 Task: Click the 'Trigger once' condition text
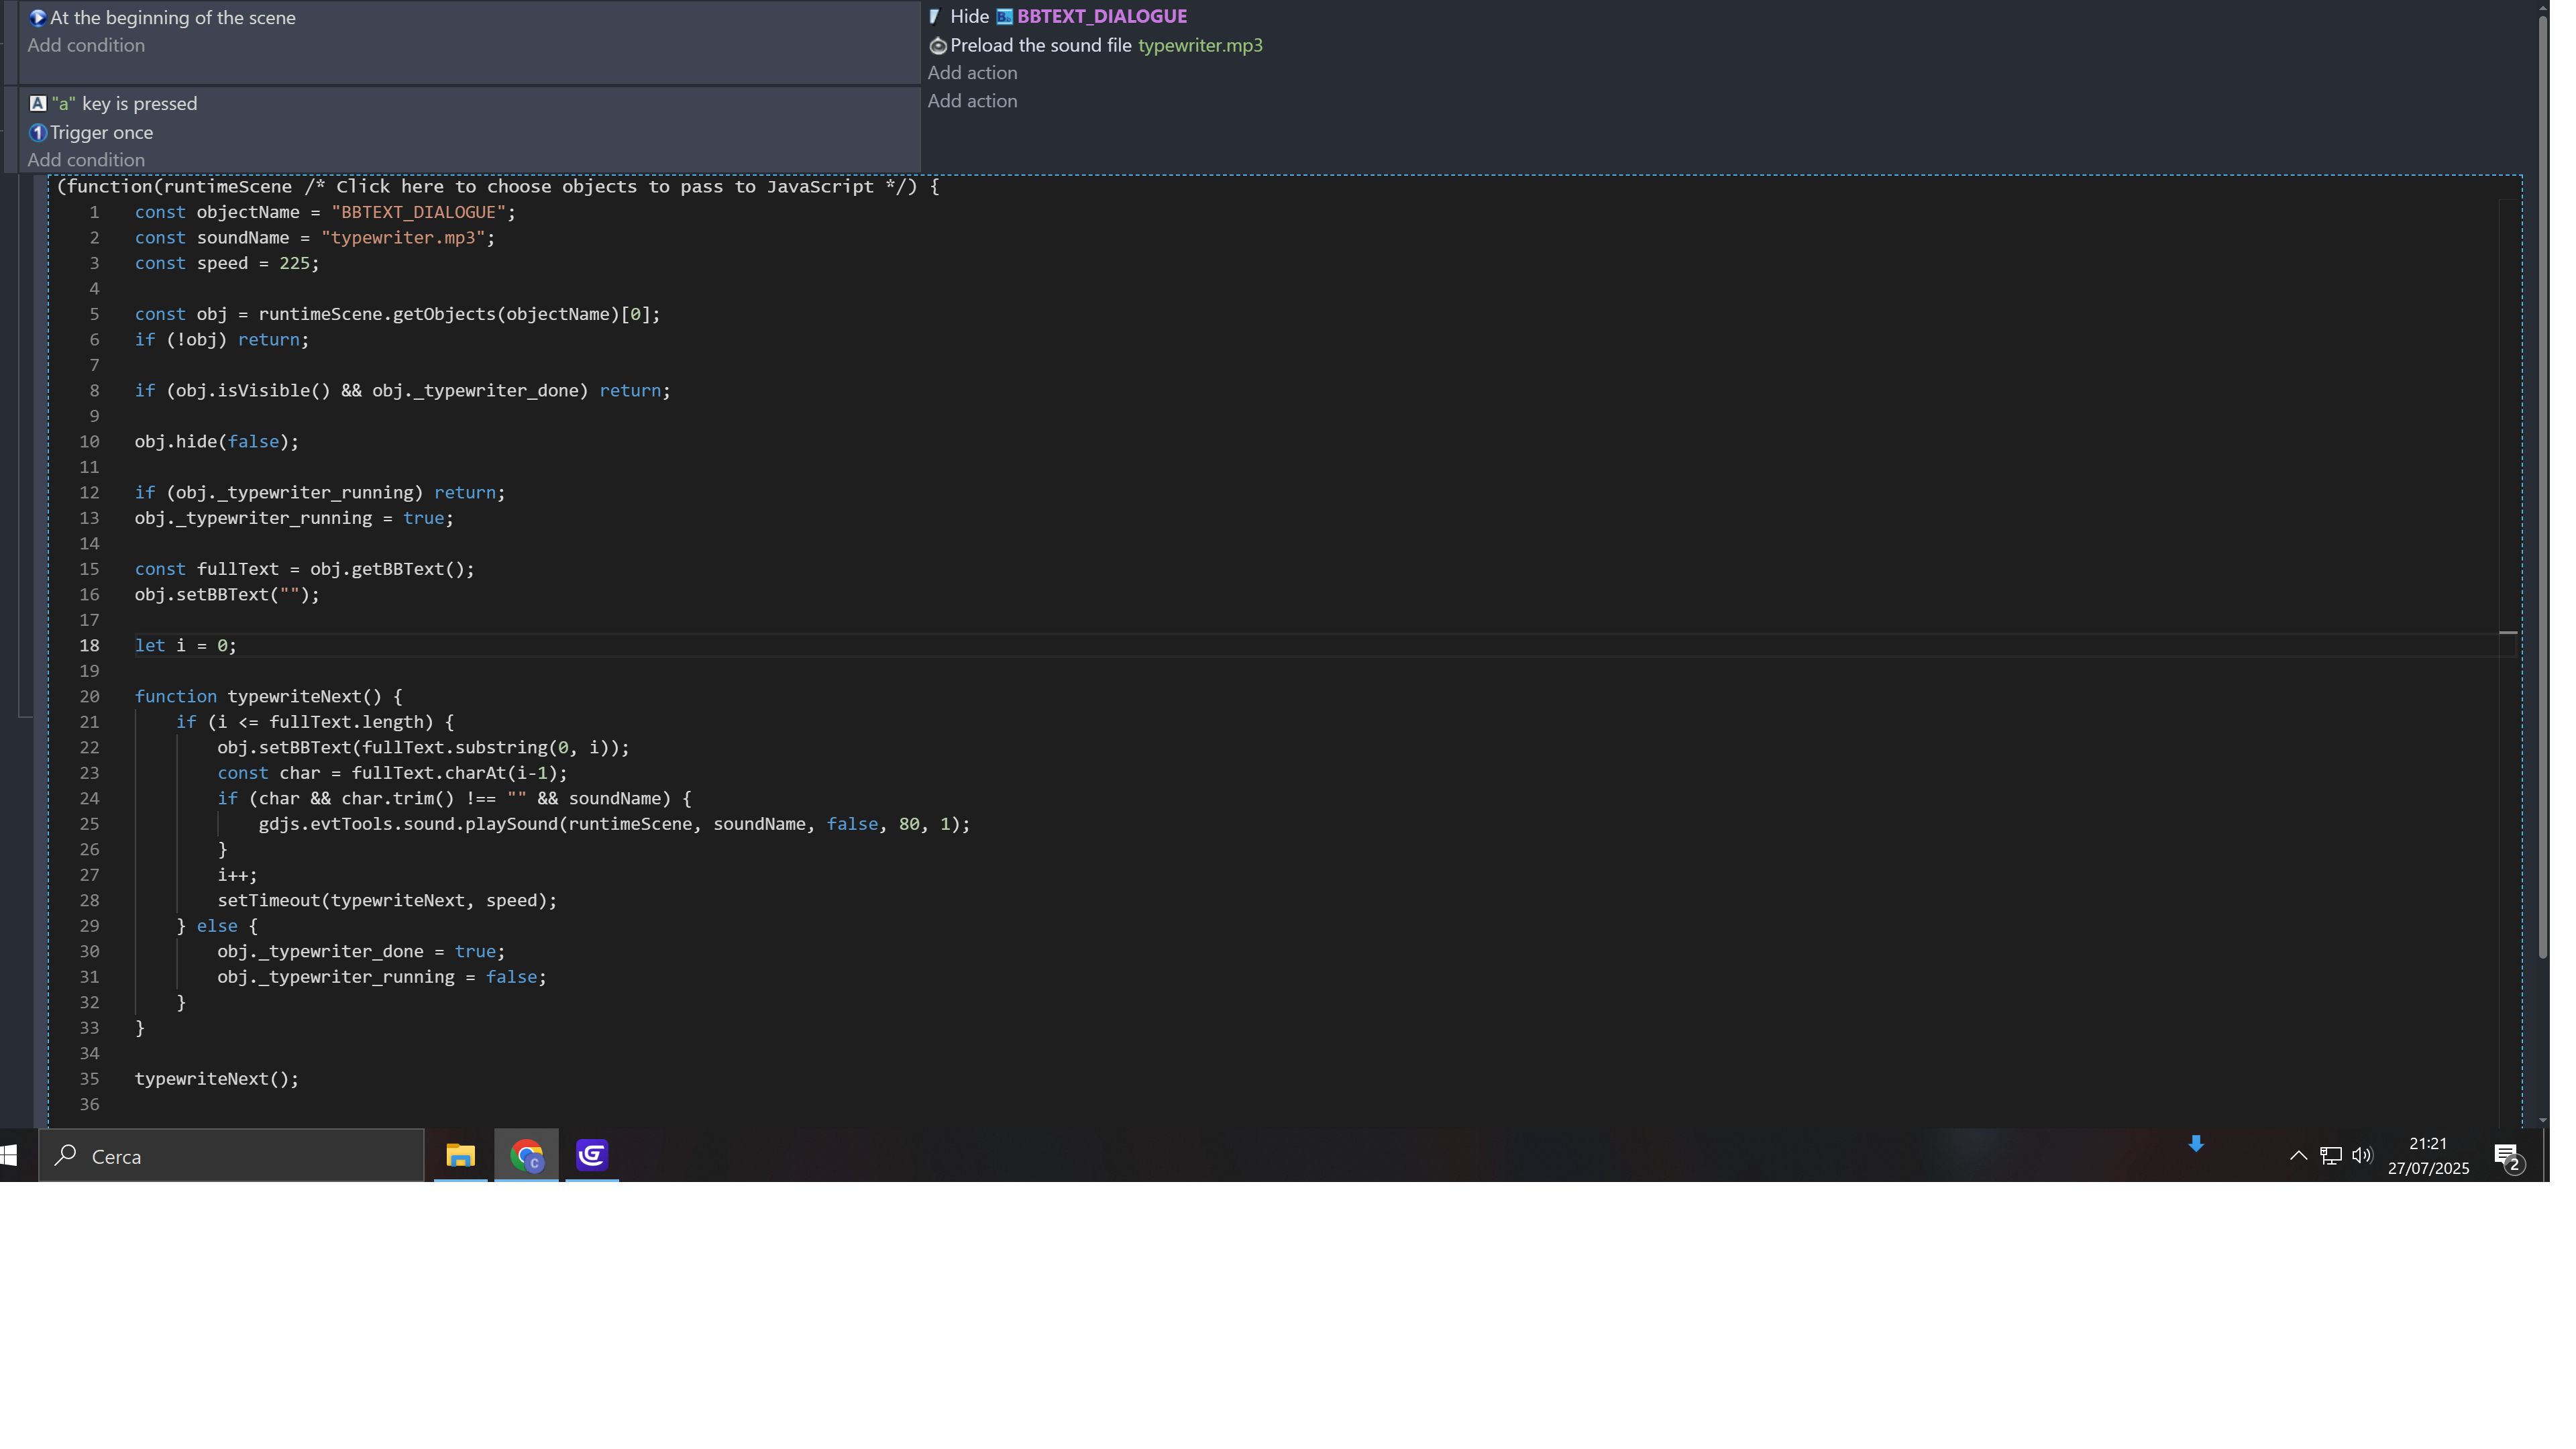[x=102, y=133]
